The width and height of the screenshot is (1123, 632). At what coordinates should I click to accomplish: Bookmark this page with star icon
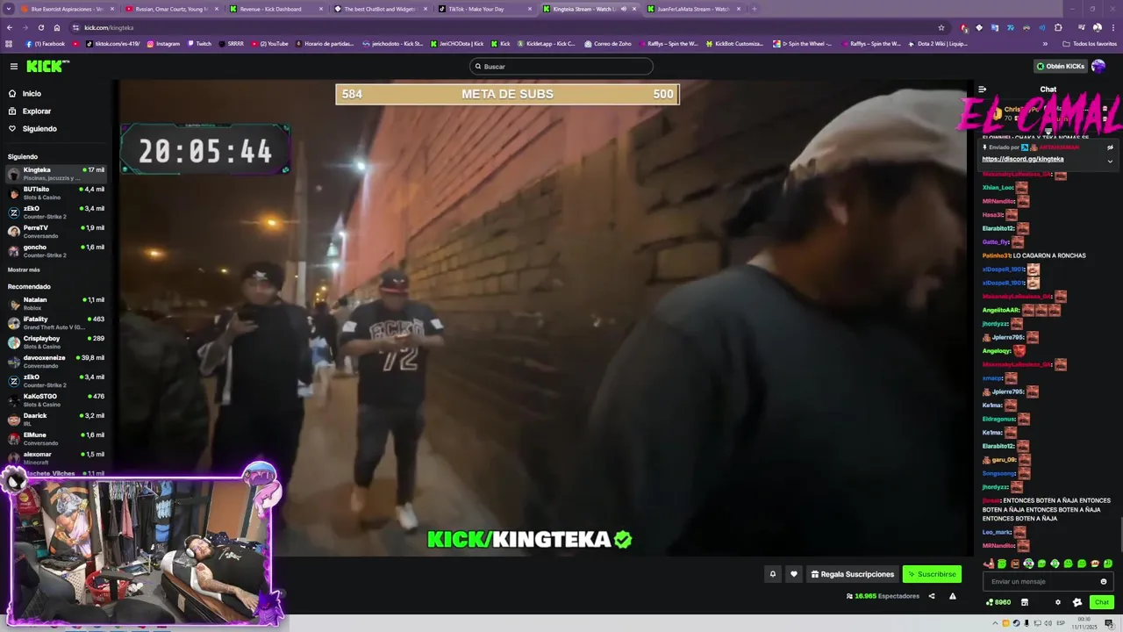click(x=941, y=28)
